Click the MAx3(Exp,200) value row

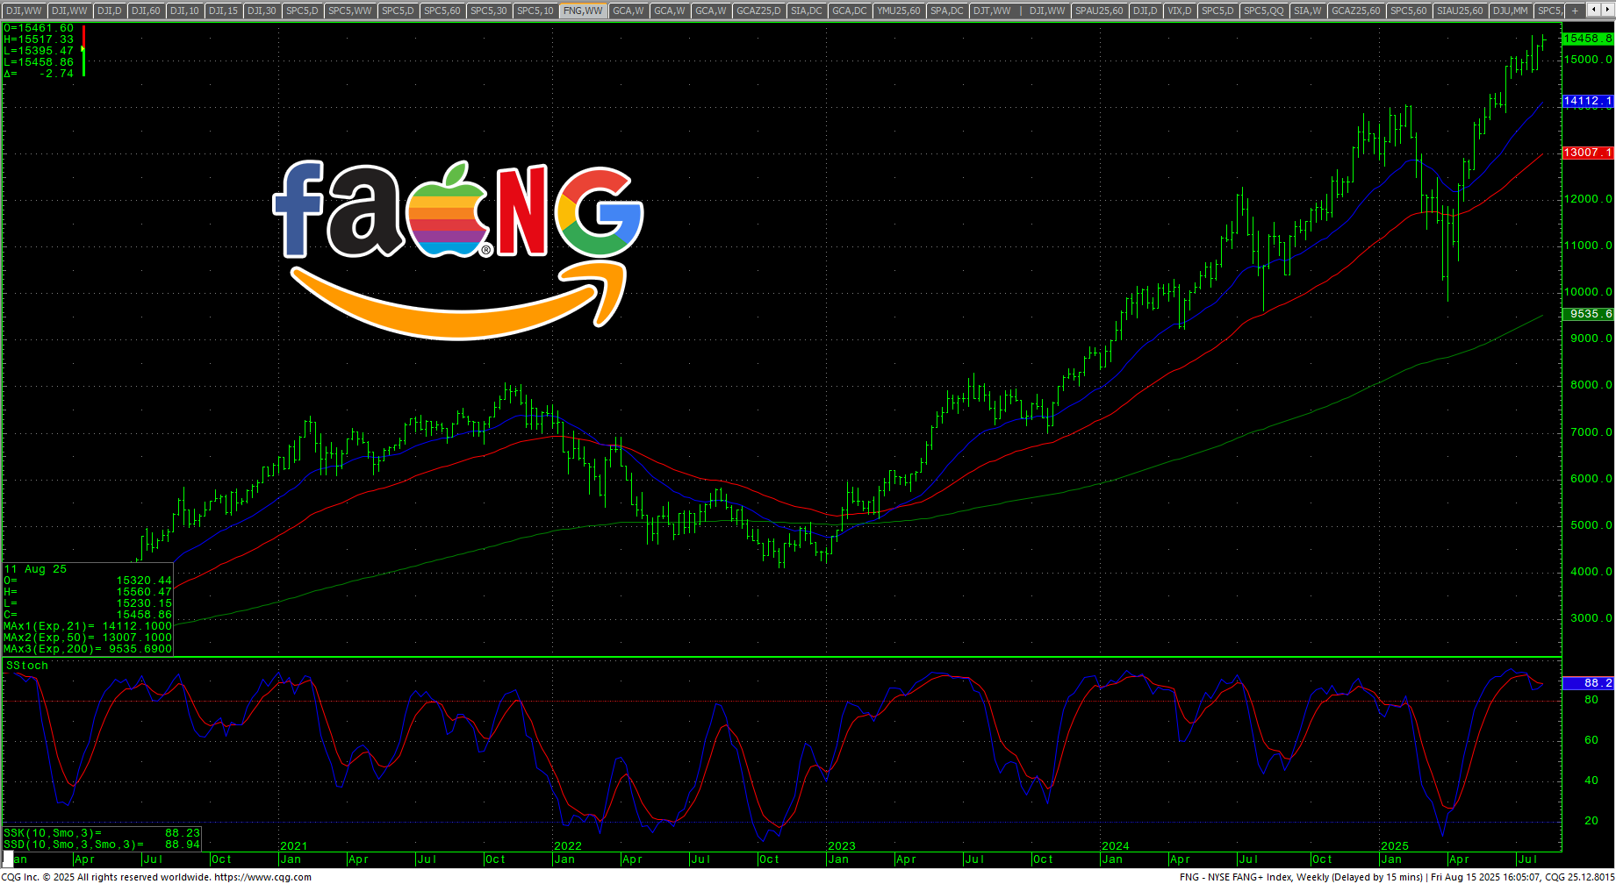click(88, 649)
